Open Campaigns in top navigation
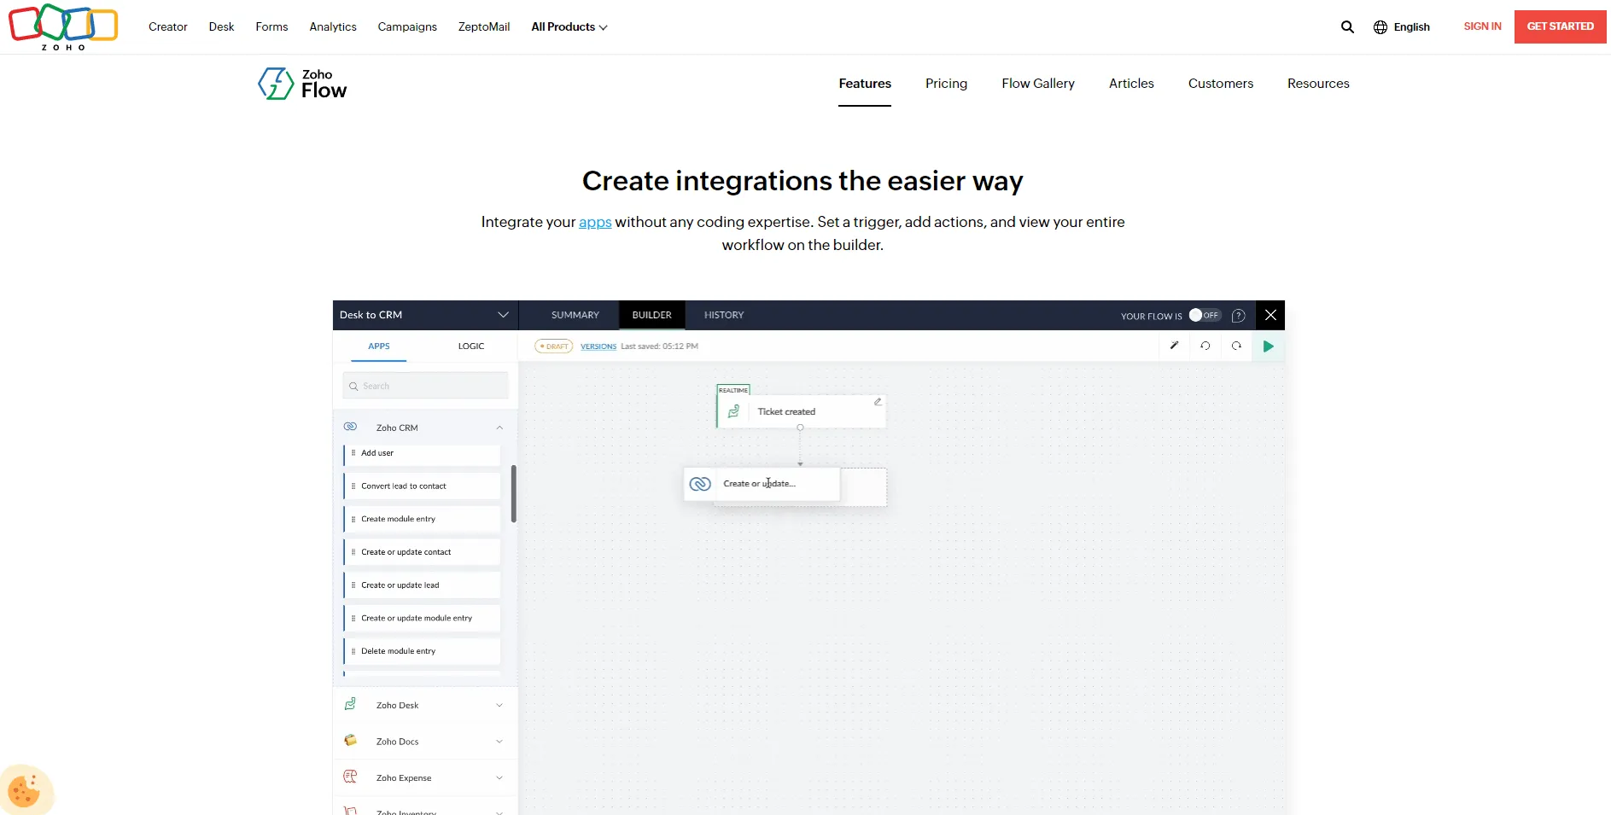The image size is (1611, 815). click(407, 27)
